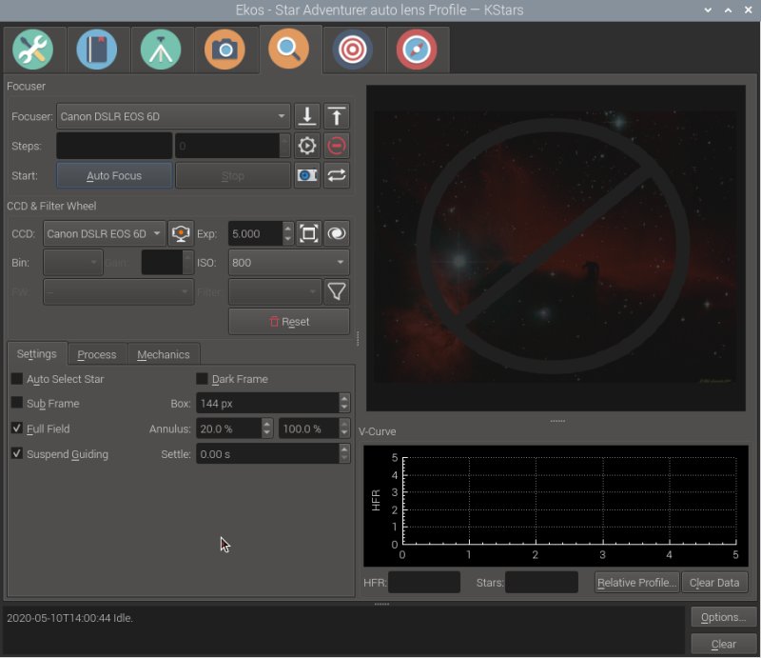Switch to the Process tab
The width and height of the screenshot is (761, 658).
(x=97, y=354)
